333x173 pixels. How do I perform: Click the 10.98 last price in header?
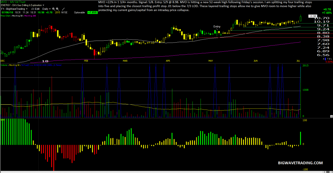click(x=41, y=13)
